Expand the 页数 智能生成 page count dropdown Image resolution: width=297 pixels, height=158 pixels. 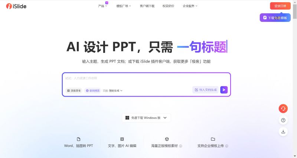pos(112,90)
